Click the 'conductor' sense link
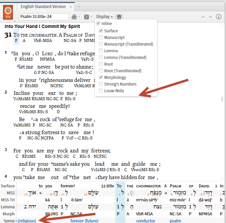 click(145, 221)
